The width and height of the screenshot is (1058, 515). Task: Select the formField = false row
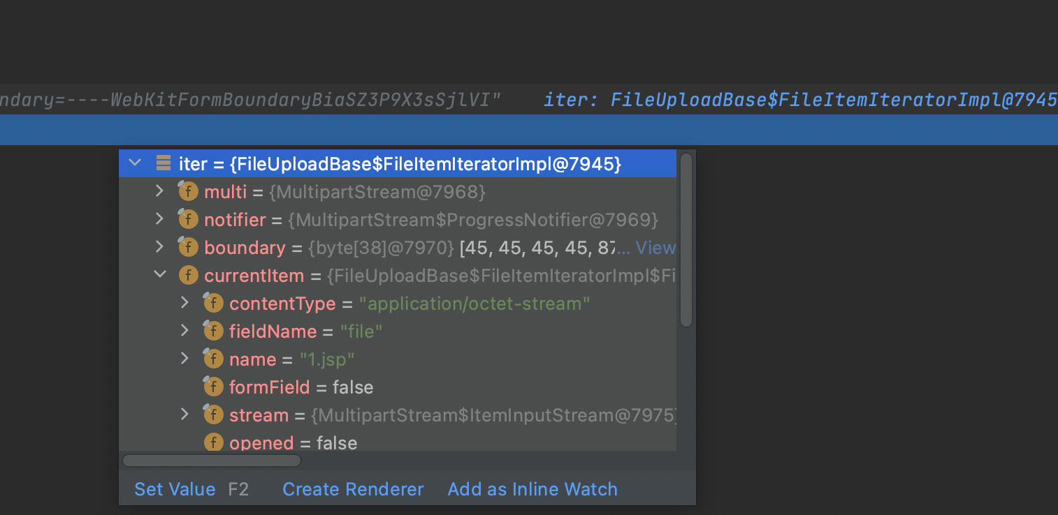click(398, 387)
